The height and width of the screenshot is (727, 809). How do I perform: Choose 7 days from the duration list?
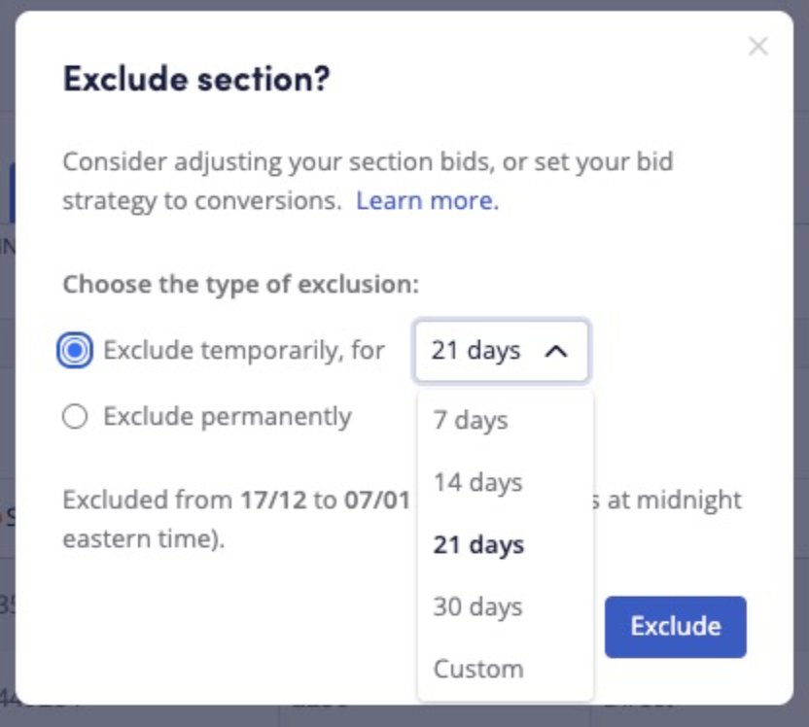pos(471,421)
